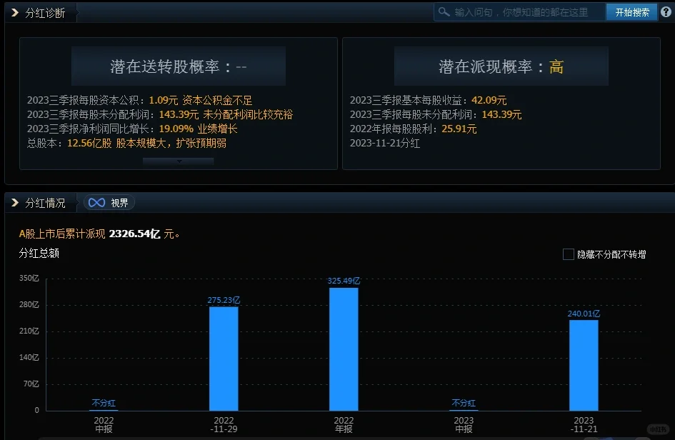Click the 潜在送转股概率 panel header

coord(177,66)
